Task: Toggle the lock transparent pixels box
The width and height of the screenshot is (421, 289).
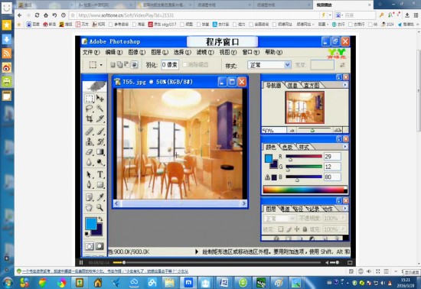Action: [x=280, y=229]
